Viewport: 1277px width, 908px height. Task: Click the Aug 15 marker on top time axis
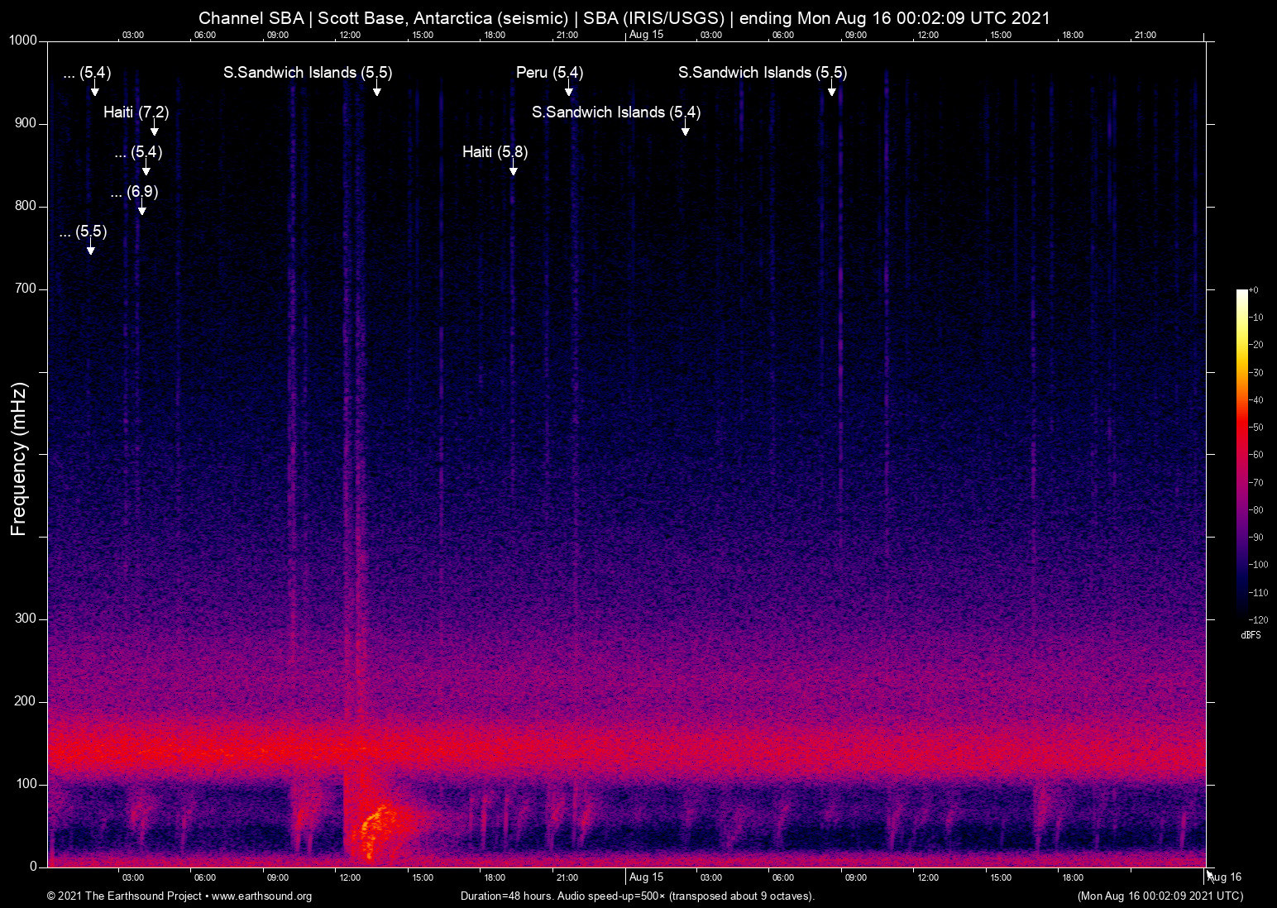(646, 35)
